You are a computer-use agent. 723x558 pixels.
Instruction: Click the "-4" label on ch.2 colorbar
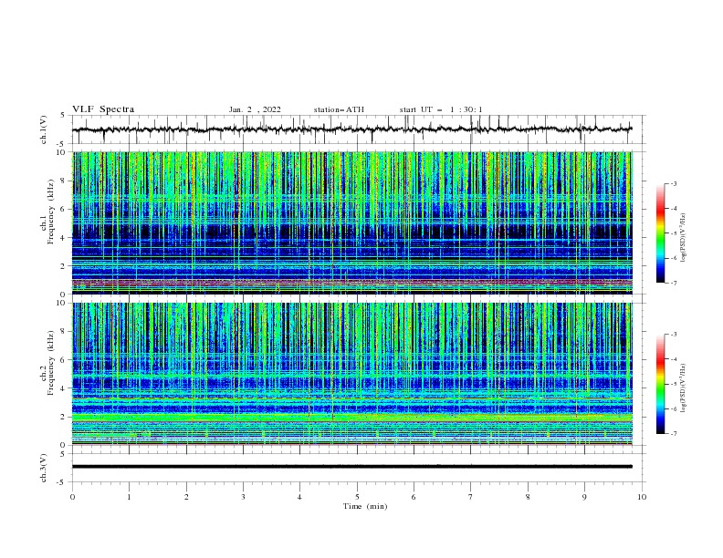[674, 359]
